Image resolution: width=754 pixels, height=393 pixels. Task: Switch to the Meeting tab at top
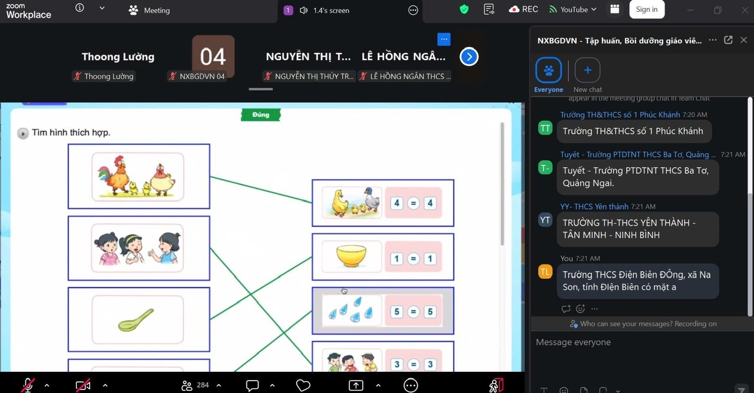(x=150, y=10)
